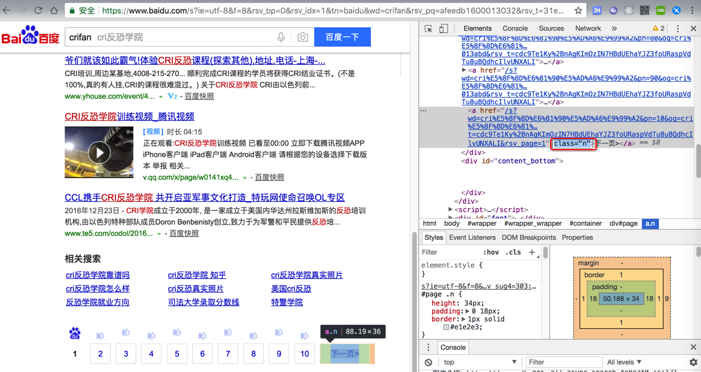
Task: Click the secure lock icon in address bar
Action: pyautogui.click(x=71, y=10)
